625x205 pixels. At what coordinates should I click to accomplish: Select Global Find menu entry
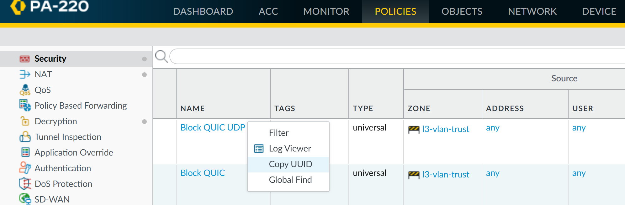[290, 180]
